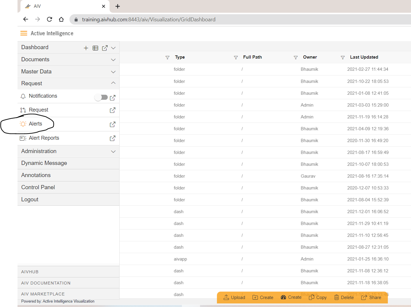Go back in the browser
The height and width of the screenshot is (307, 411).
coord(26,19)
